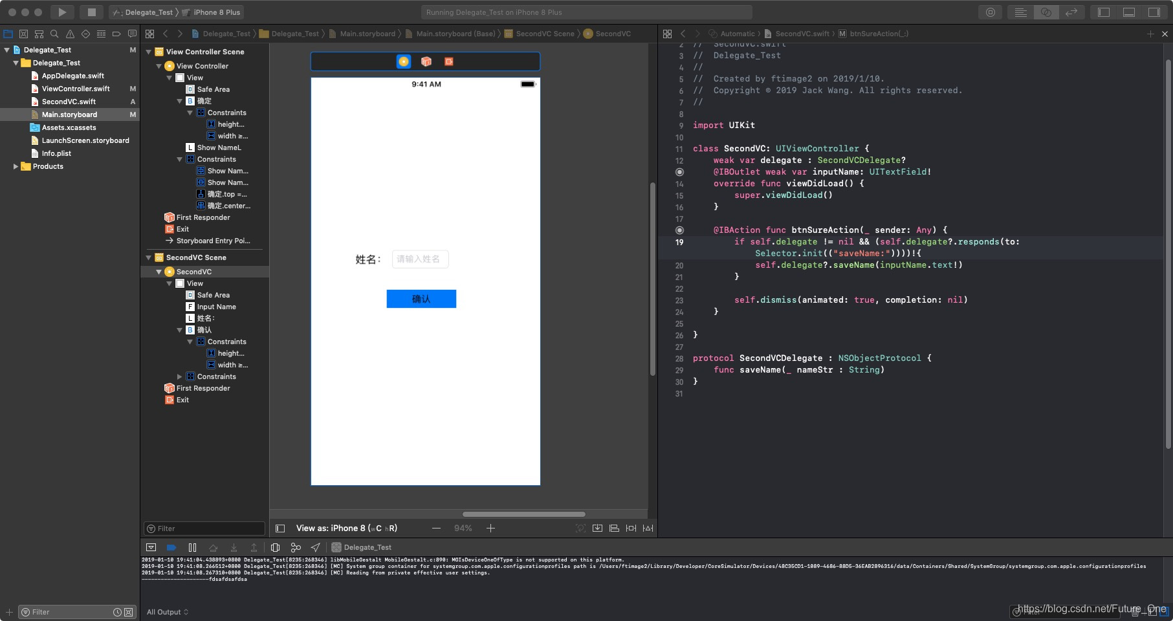Open the Debug navigator
This screenshot has width=1173, height=621.
101,34
